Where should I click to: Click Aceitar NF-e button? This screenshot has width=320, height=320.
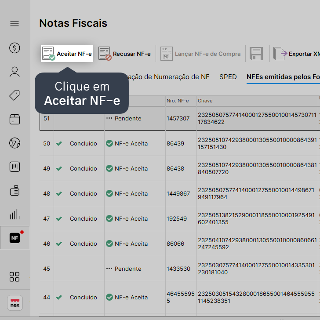[67, 54]
